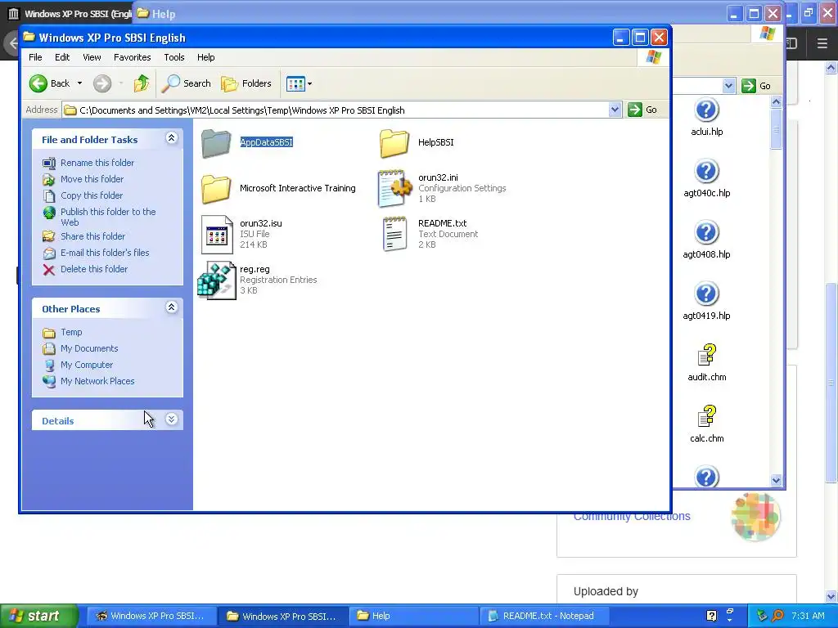Select agt040c.hlp in the Help window
The image size is (838, 628).
tap(706, 179)
